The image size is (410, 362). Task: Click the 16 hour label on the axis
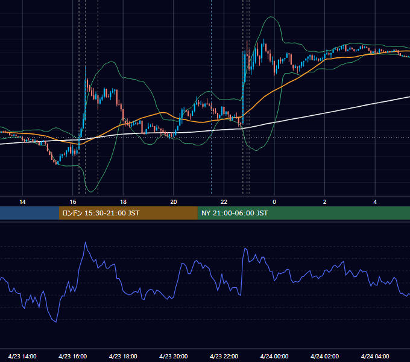coord(73,202)
